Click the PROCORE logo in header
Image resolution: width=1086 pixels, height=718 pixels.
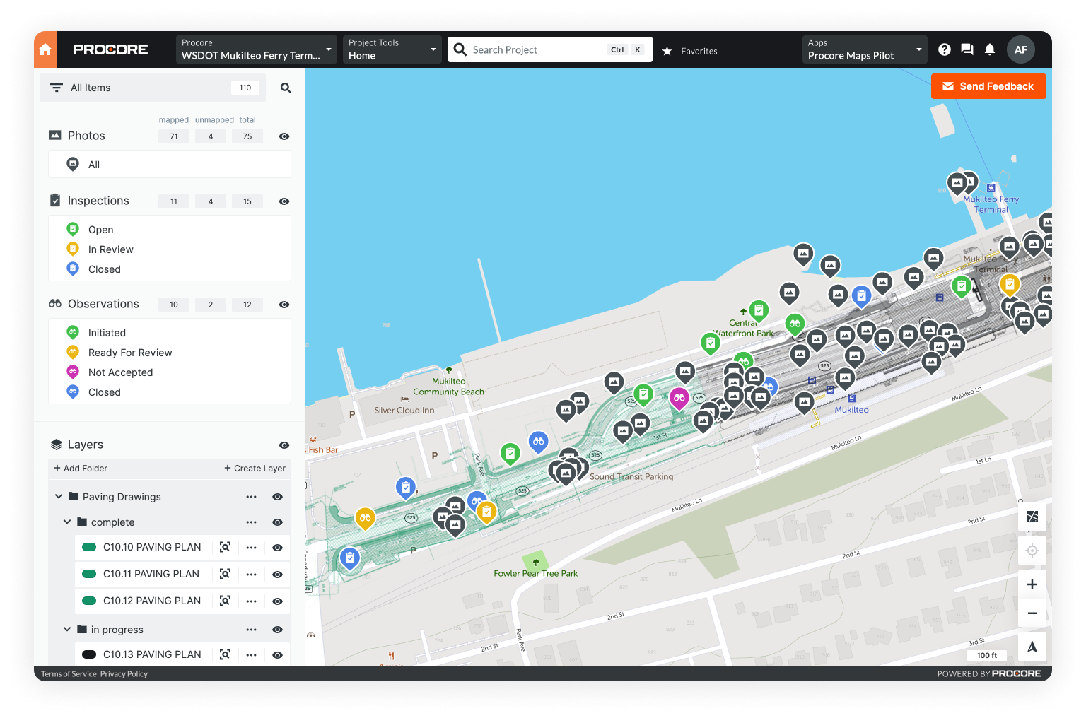pyautogui.click(x=110, y=49)
